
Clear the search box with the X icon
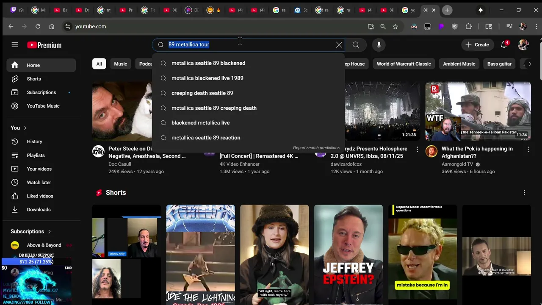point(339,44)
